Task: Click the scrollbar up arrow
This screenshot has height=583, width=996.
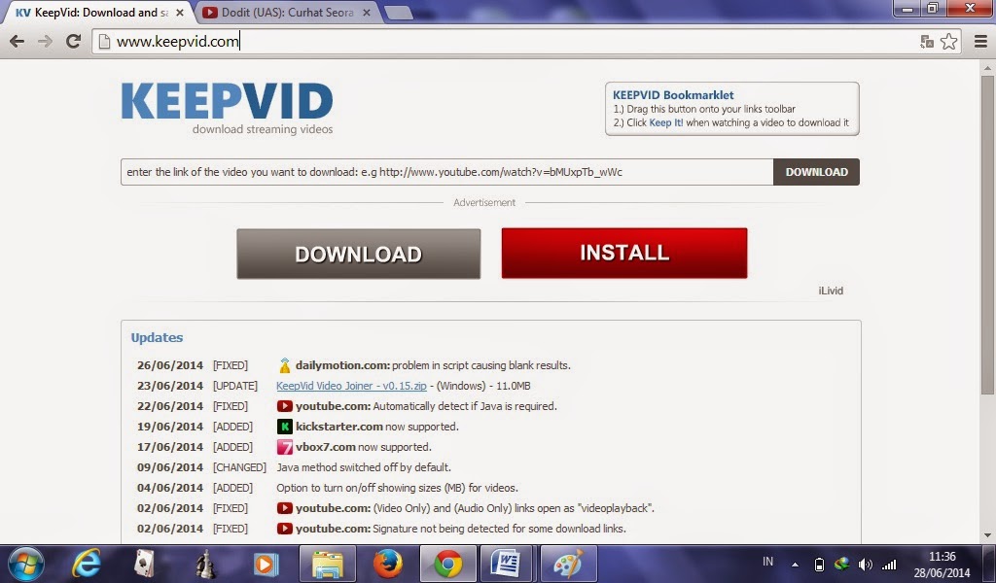Action: [988, 67]
